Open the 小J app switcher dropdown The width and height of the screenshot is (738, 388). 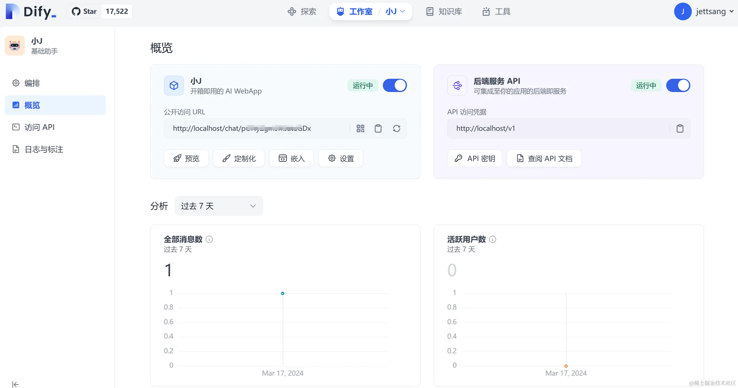click(x=395, y=11)
